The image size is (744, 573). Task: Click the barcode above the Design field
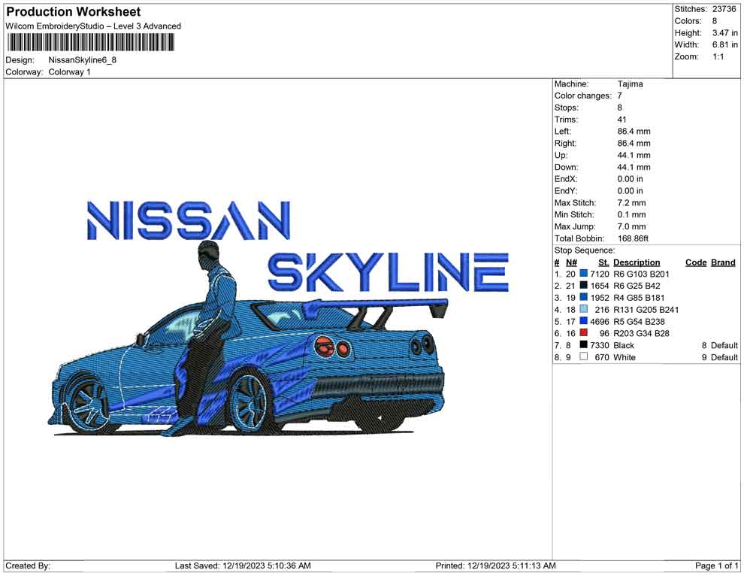click(90, 43)
